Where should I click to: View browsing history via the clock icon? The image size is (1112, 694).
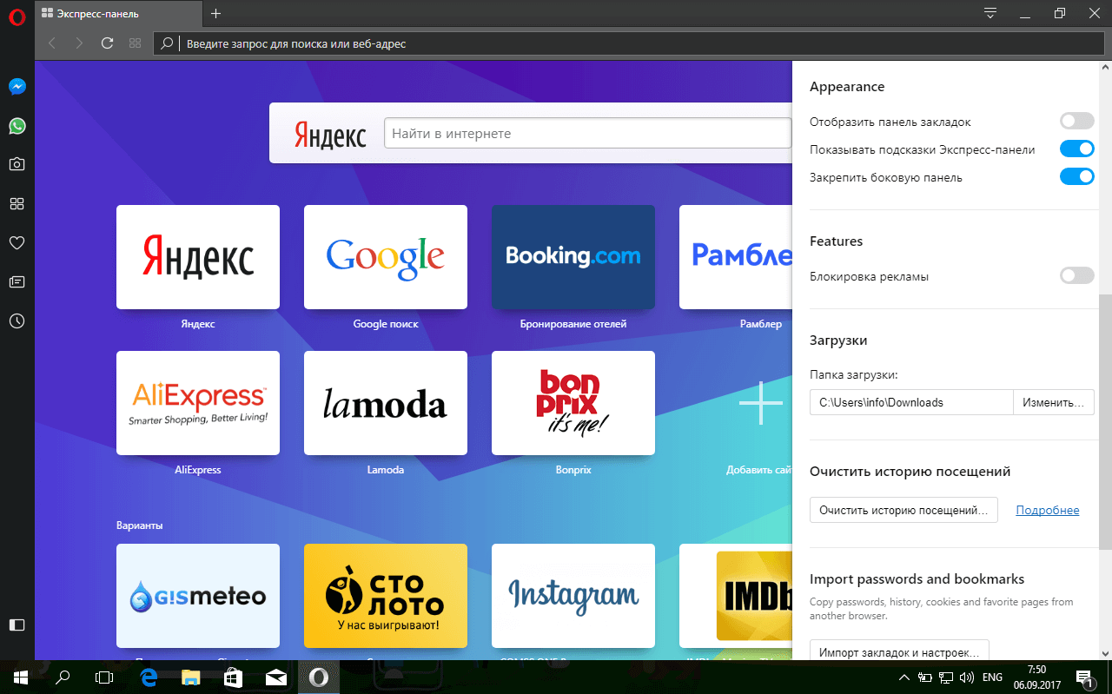17,321
